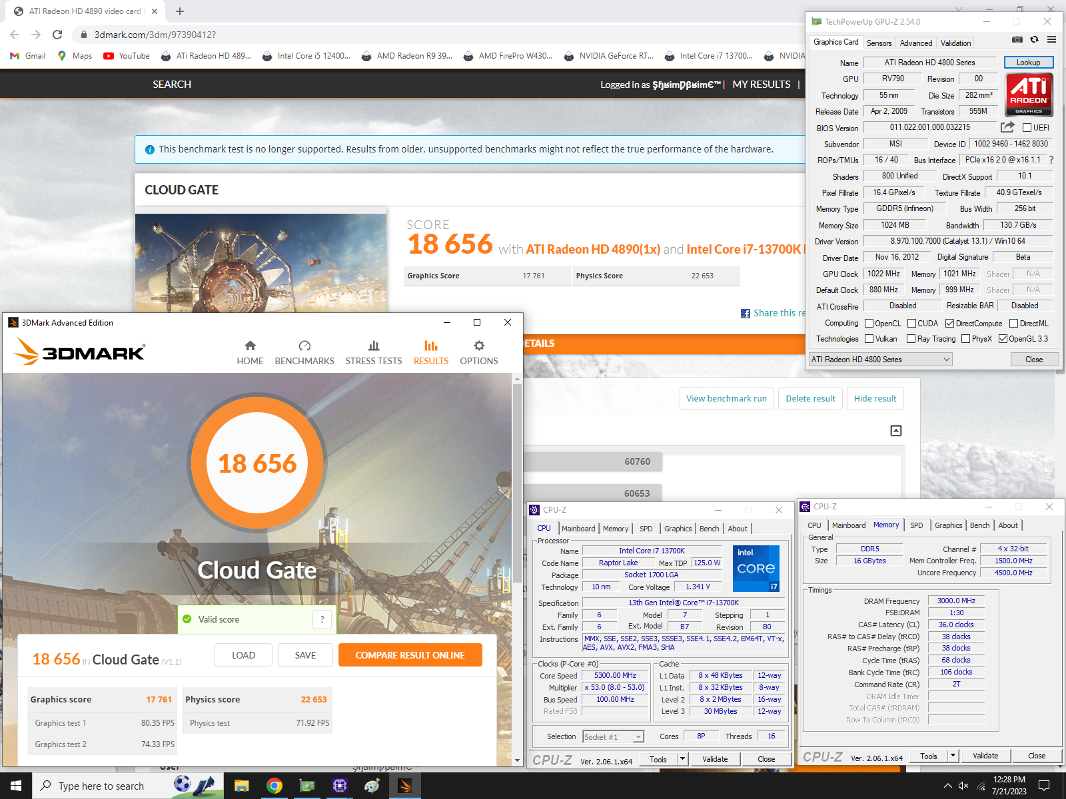This screenshot has width=1066, height=799.
Task: Click the Lookup button in GPU-Z
Action: 1028,62
